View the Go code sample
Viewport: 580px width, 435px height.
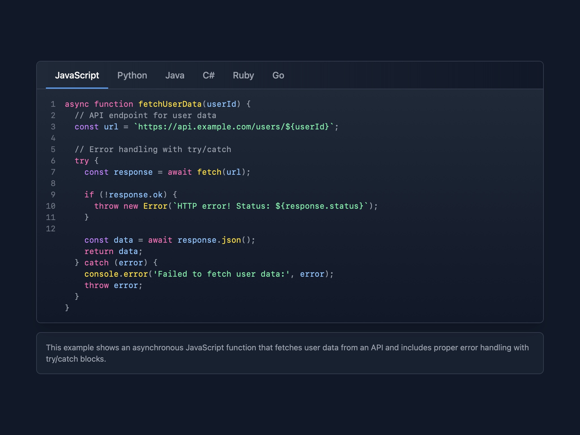(278, 75)
